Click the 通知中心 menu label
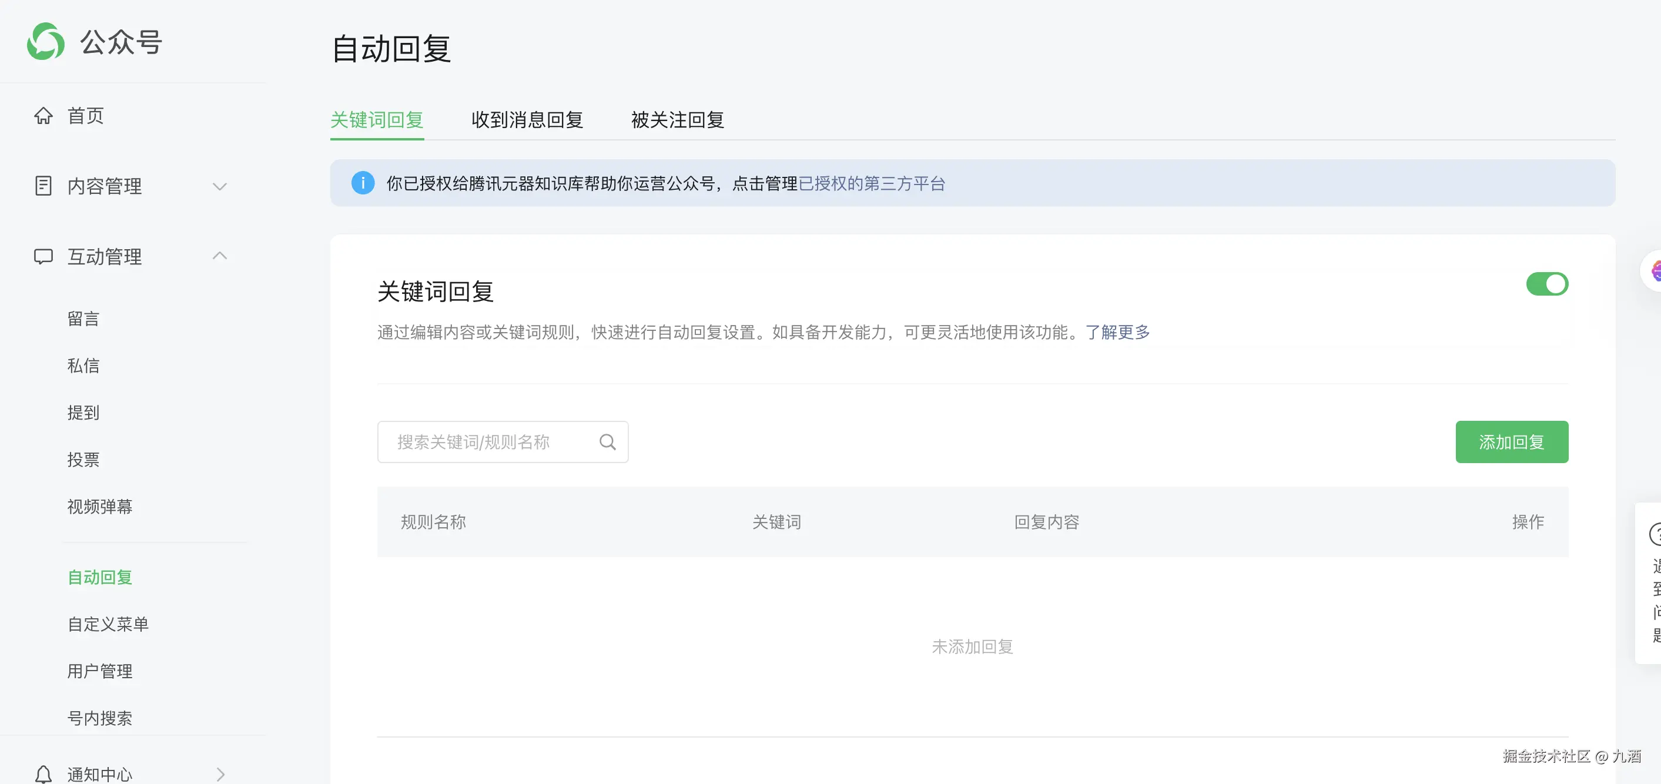This screenshot has width=1661, height=784. pyautogui.click(x=100, y=775)
